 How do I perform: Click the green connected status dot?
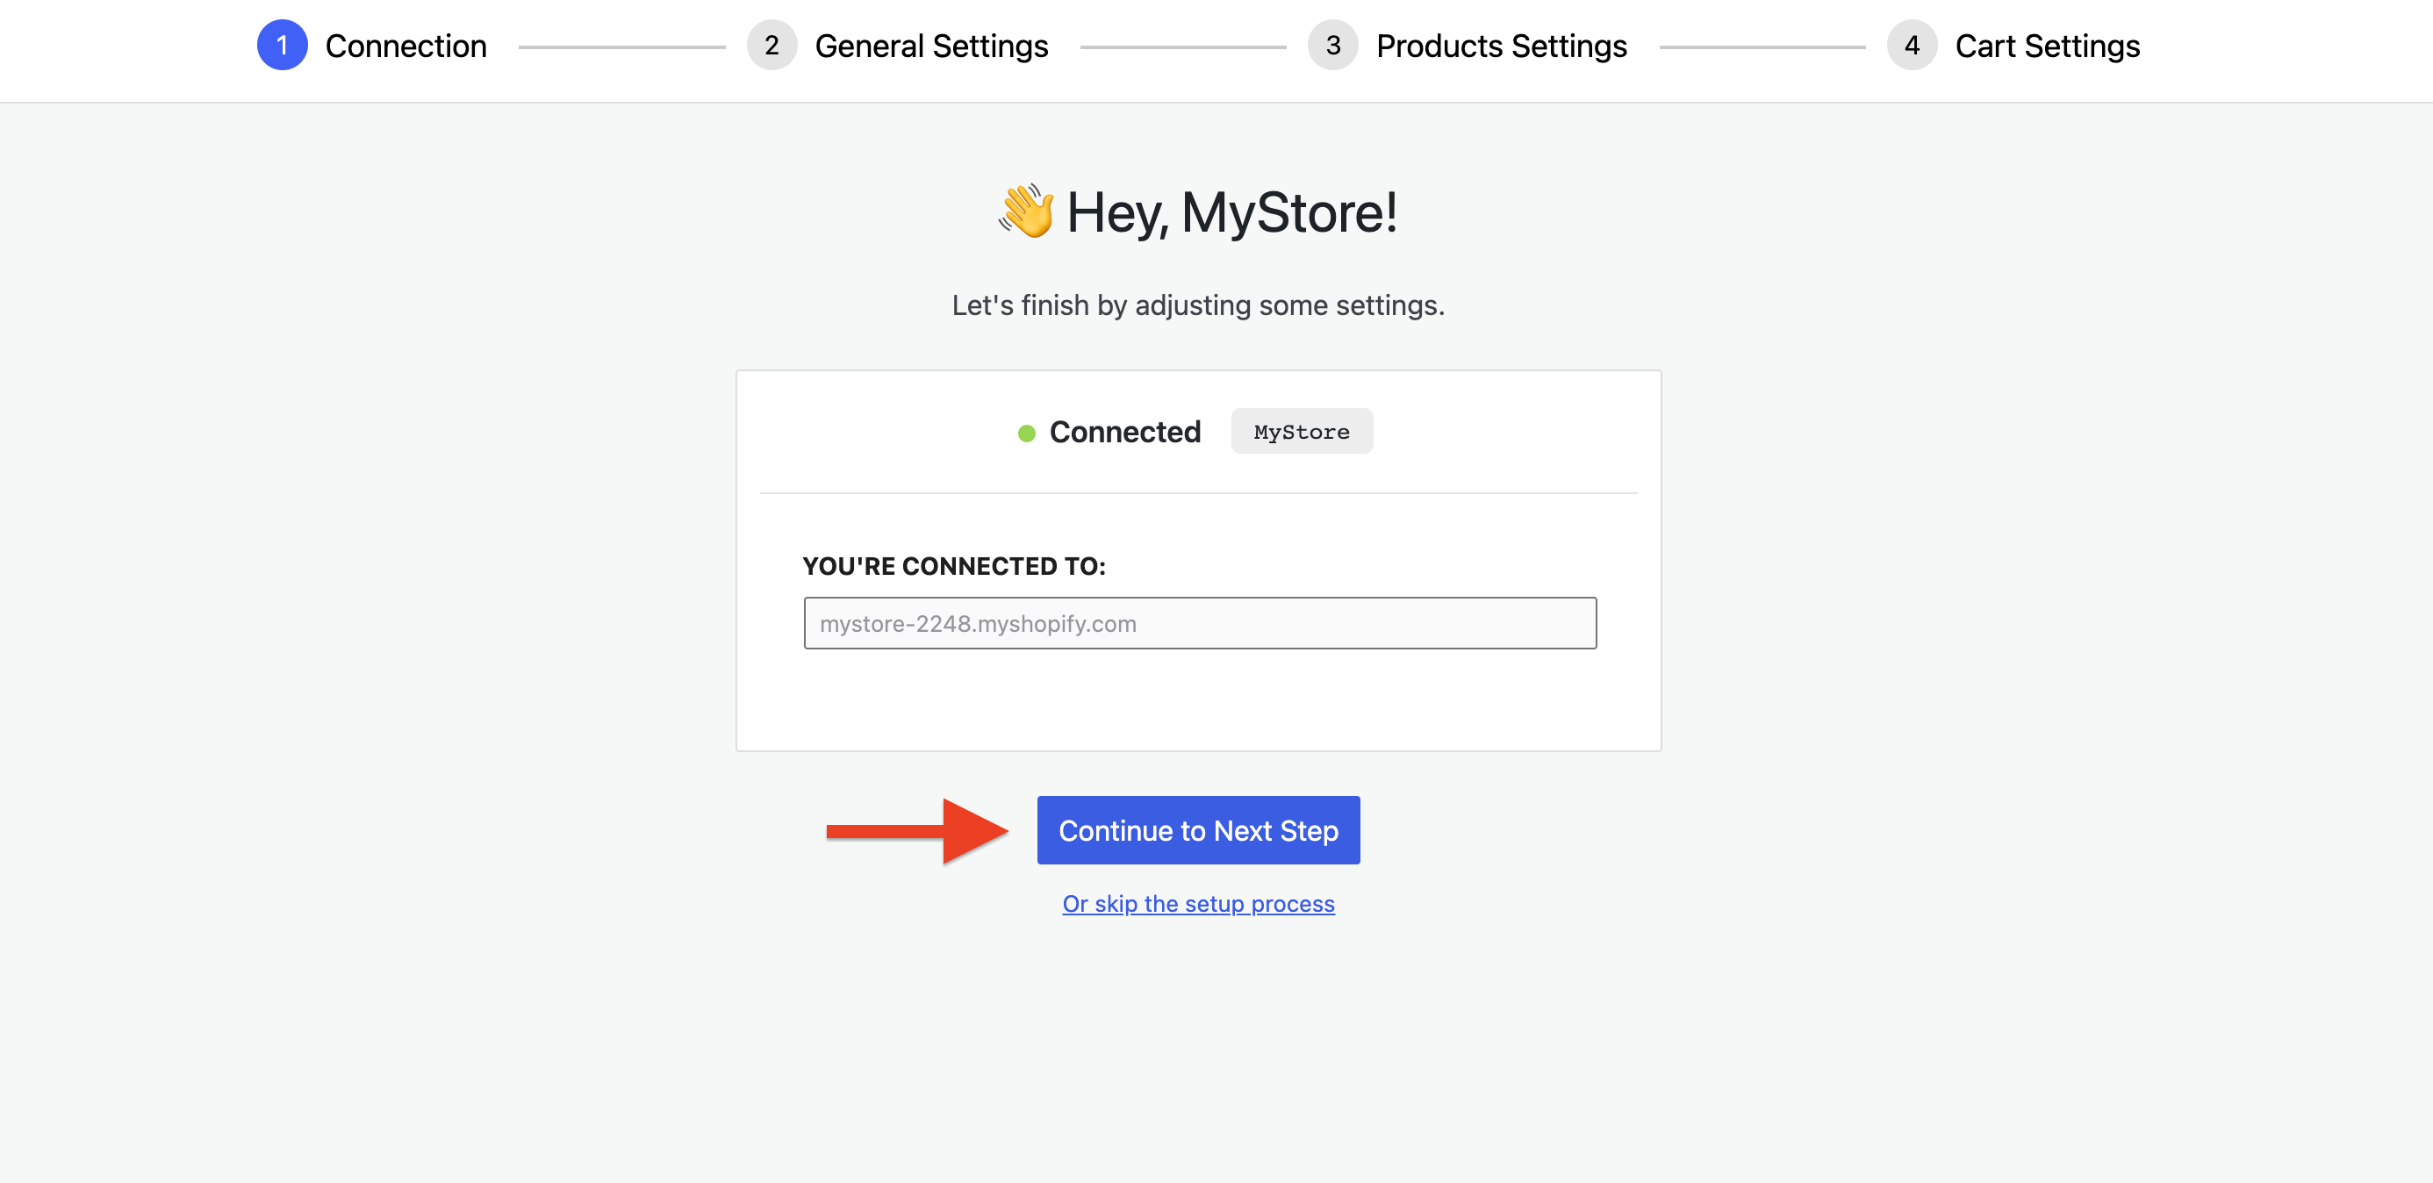click(1026, 434)
